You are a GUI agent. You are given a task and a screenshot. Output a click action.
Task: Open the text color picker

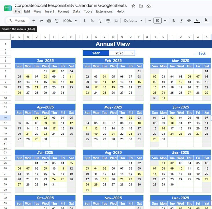[x=197, y=21]
